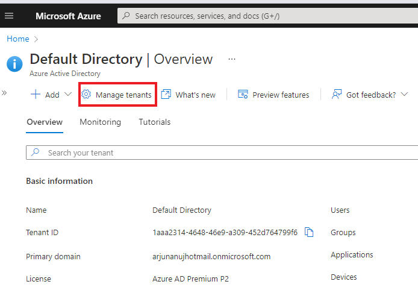The height and width of the screenshot is (296, 418).
Task: Click the Groups label
Action: pos(343,233)
